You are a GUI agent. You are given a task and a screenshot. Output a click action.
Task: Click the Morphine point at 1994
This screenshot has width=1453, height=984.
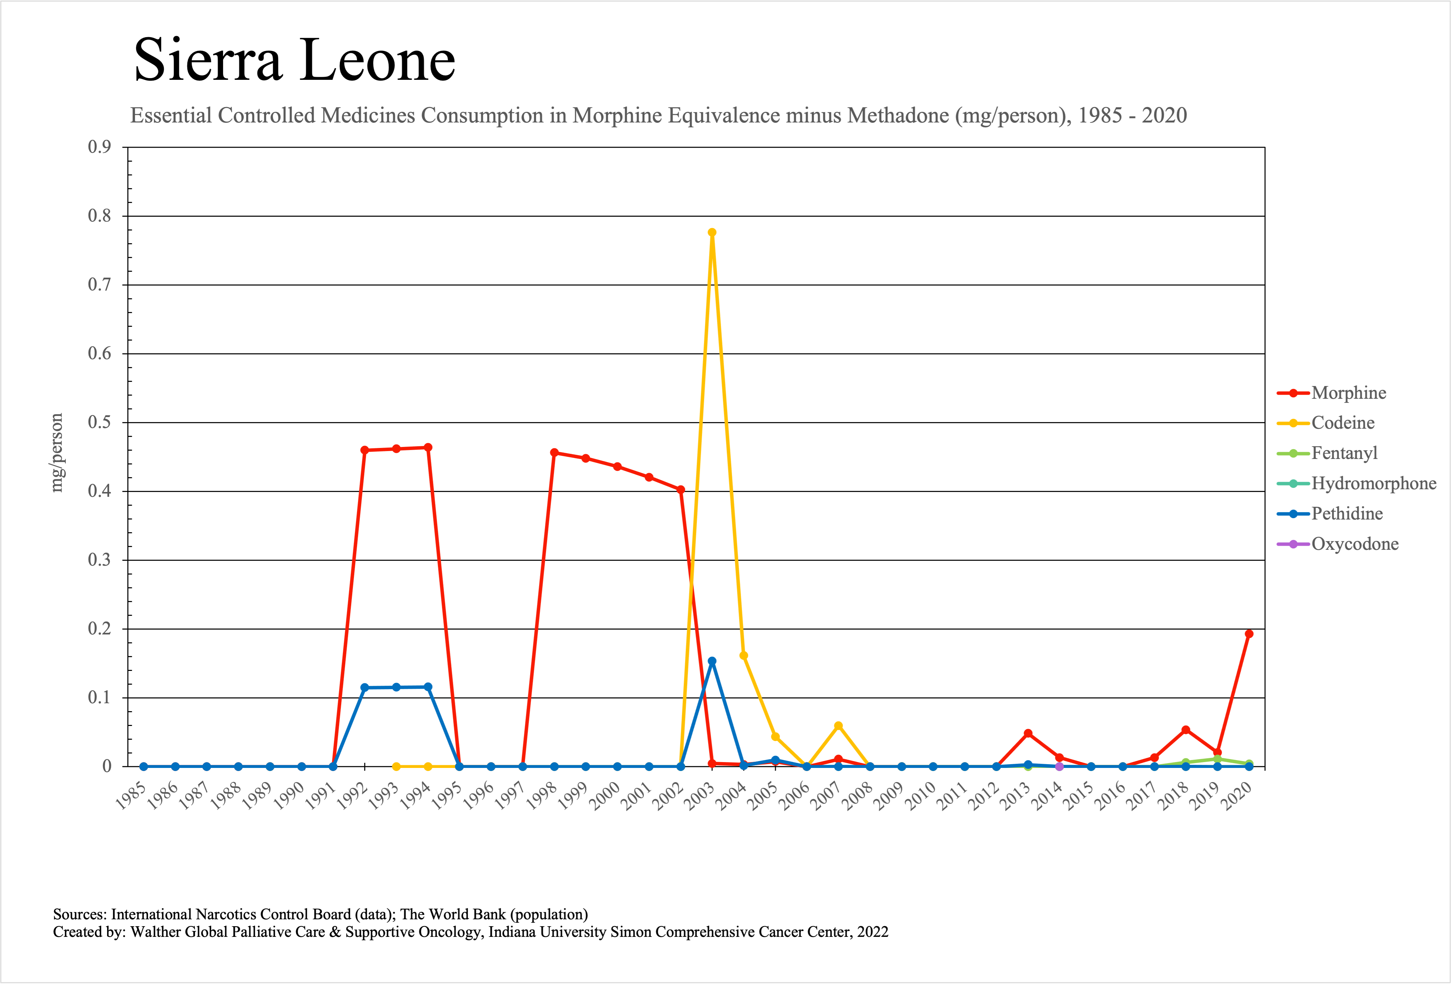tap(428, 447)
